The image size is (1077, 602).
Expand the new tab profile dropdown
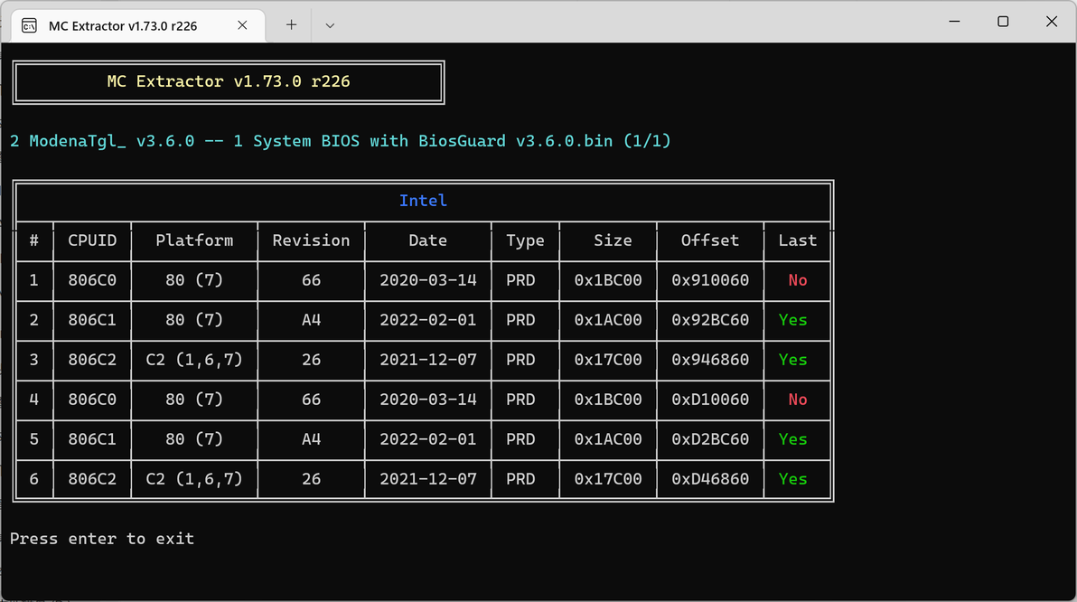pyautogui.click(x=330, y=25)
